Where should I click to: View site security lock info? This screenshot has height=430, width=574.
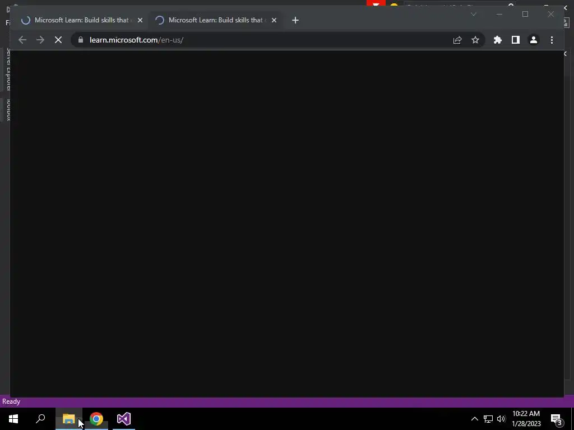[x=81, y=40]
